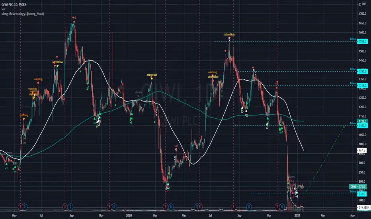
Task: Click the QIWI 773.0 last price label
Action: (x=358, y=187)
